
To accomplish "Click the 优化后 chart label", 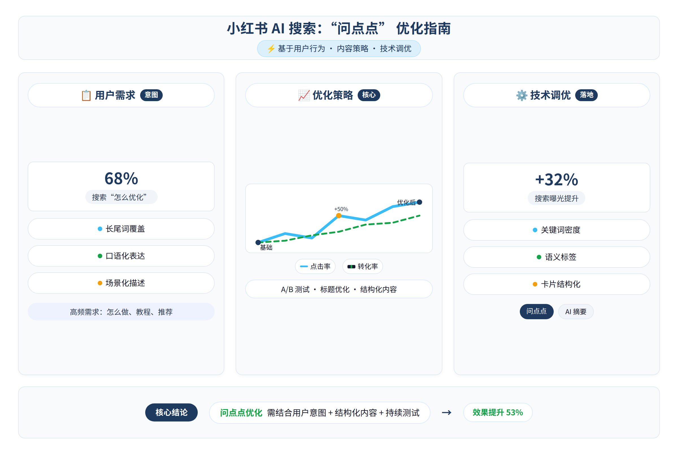I will pos(406,202).
